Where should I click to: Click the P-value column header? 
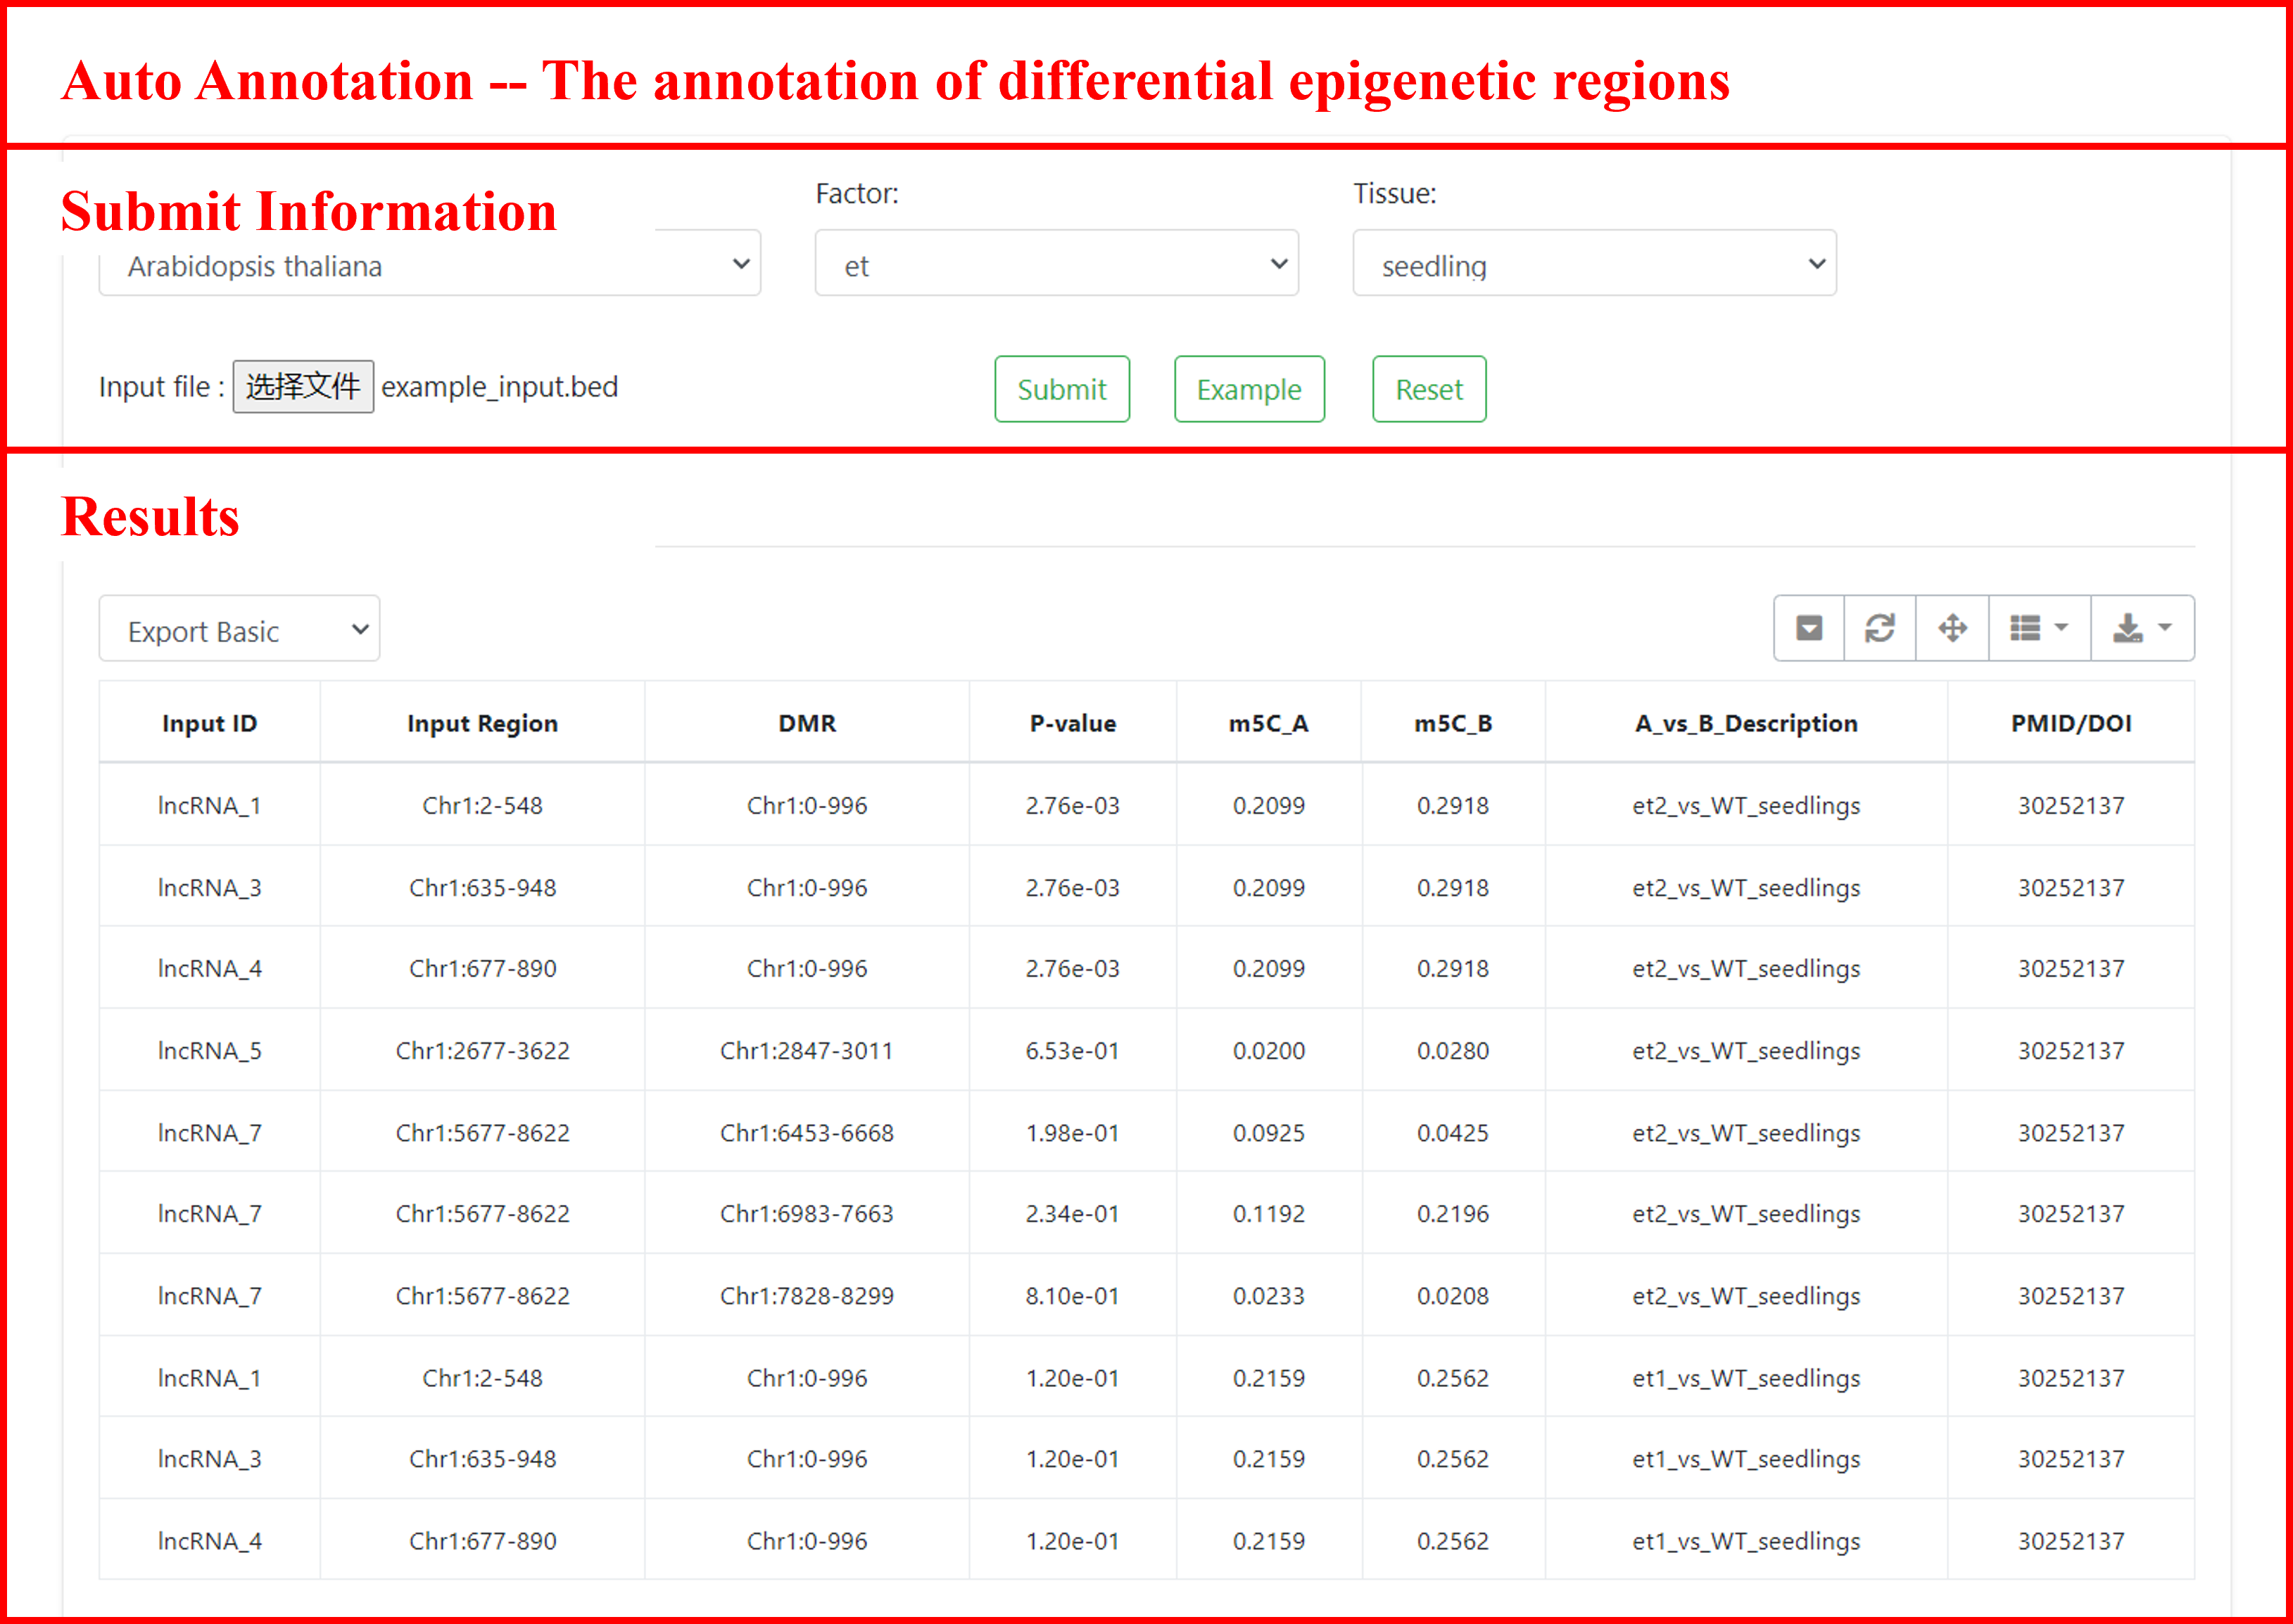click(x=1073, y=723)
